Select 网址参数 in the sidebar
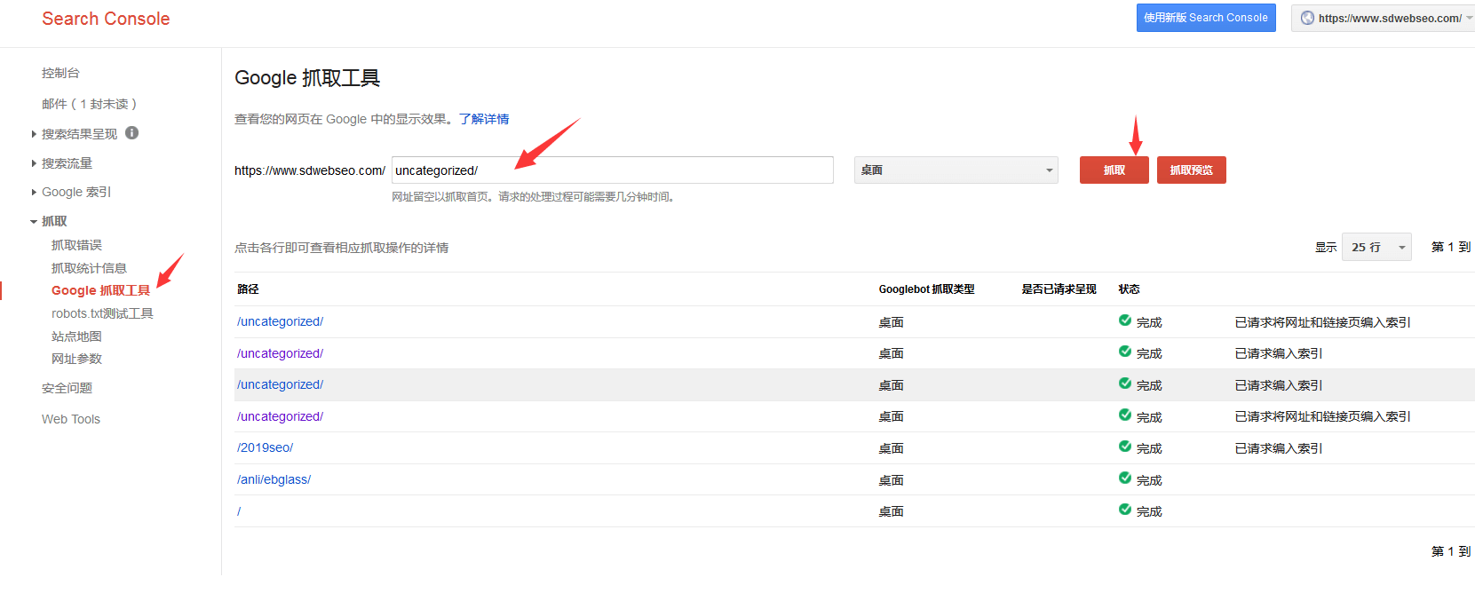The height and width of the screenshot is (609, 1475). [76, 359]
